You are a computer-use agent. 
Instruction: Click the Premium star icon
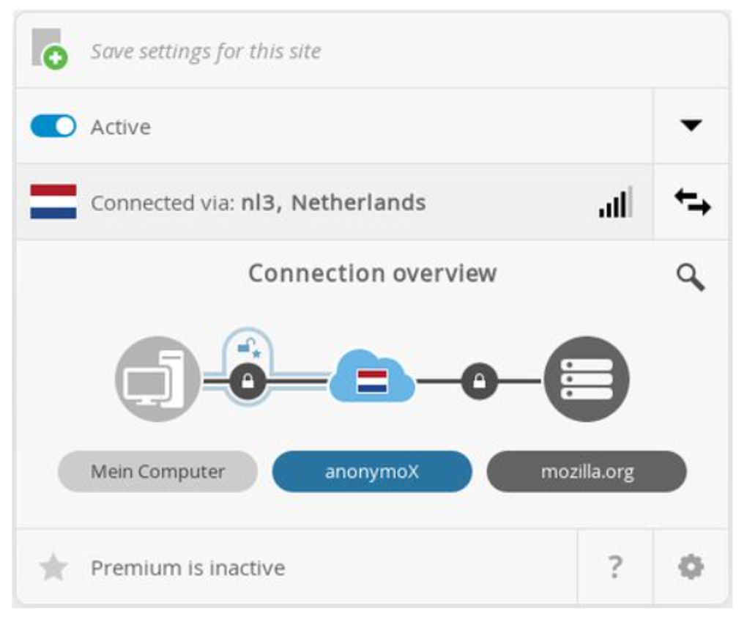53,567
